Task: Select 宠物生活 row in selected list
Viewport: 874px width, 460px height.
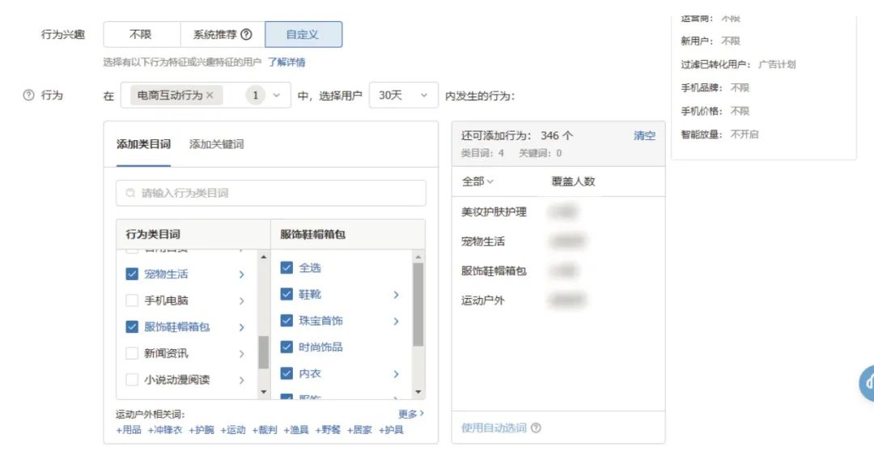Action: [x=558, y=241]
